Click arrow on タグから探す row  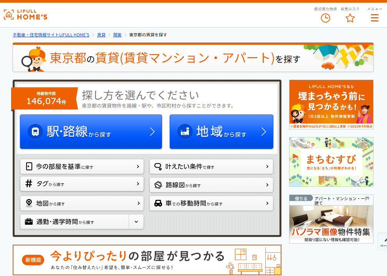tap(138, 184)
